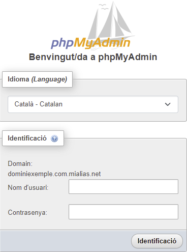Click the 'Nom d'usuari:' label
This screenshot has width=187, height=252.
point(28,188)
